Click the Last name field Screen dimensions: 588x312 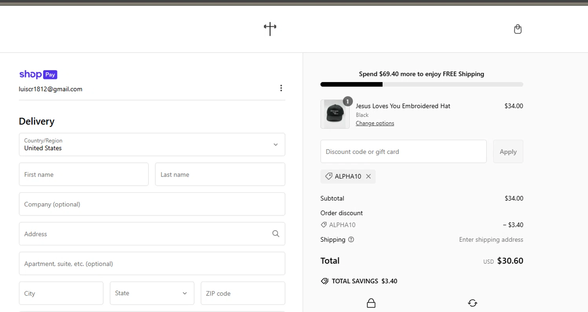tap(220, 174)
